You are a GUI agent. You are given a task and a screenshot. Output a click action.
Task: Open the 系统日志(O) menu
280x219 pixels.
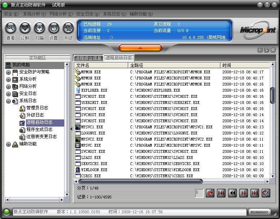click(115, 14)
